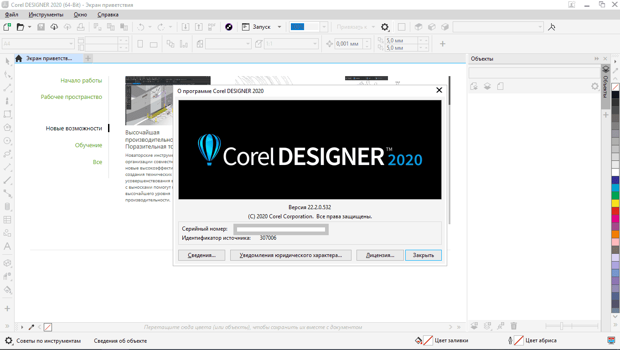This screenshot has width=620, height=350.
Task: Click the Сведения... button in dialog
Action: tap(201, 255)
